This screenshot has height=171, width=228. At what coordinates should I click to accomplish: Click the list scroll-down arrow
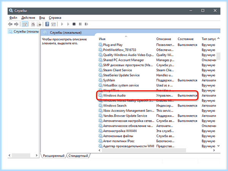(x=218, y=146)
